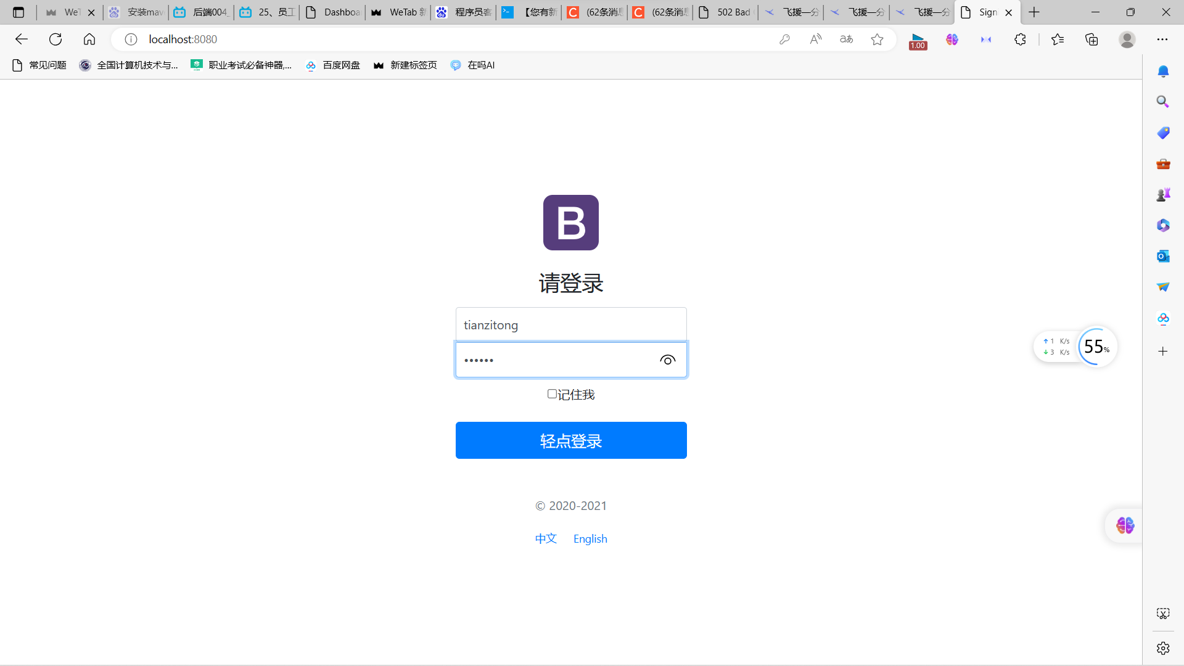1184x666 pixels.
Task: Open the sidebar Baidu Netdisk icon
Action: coord(1163,319)
